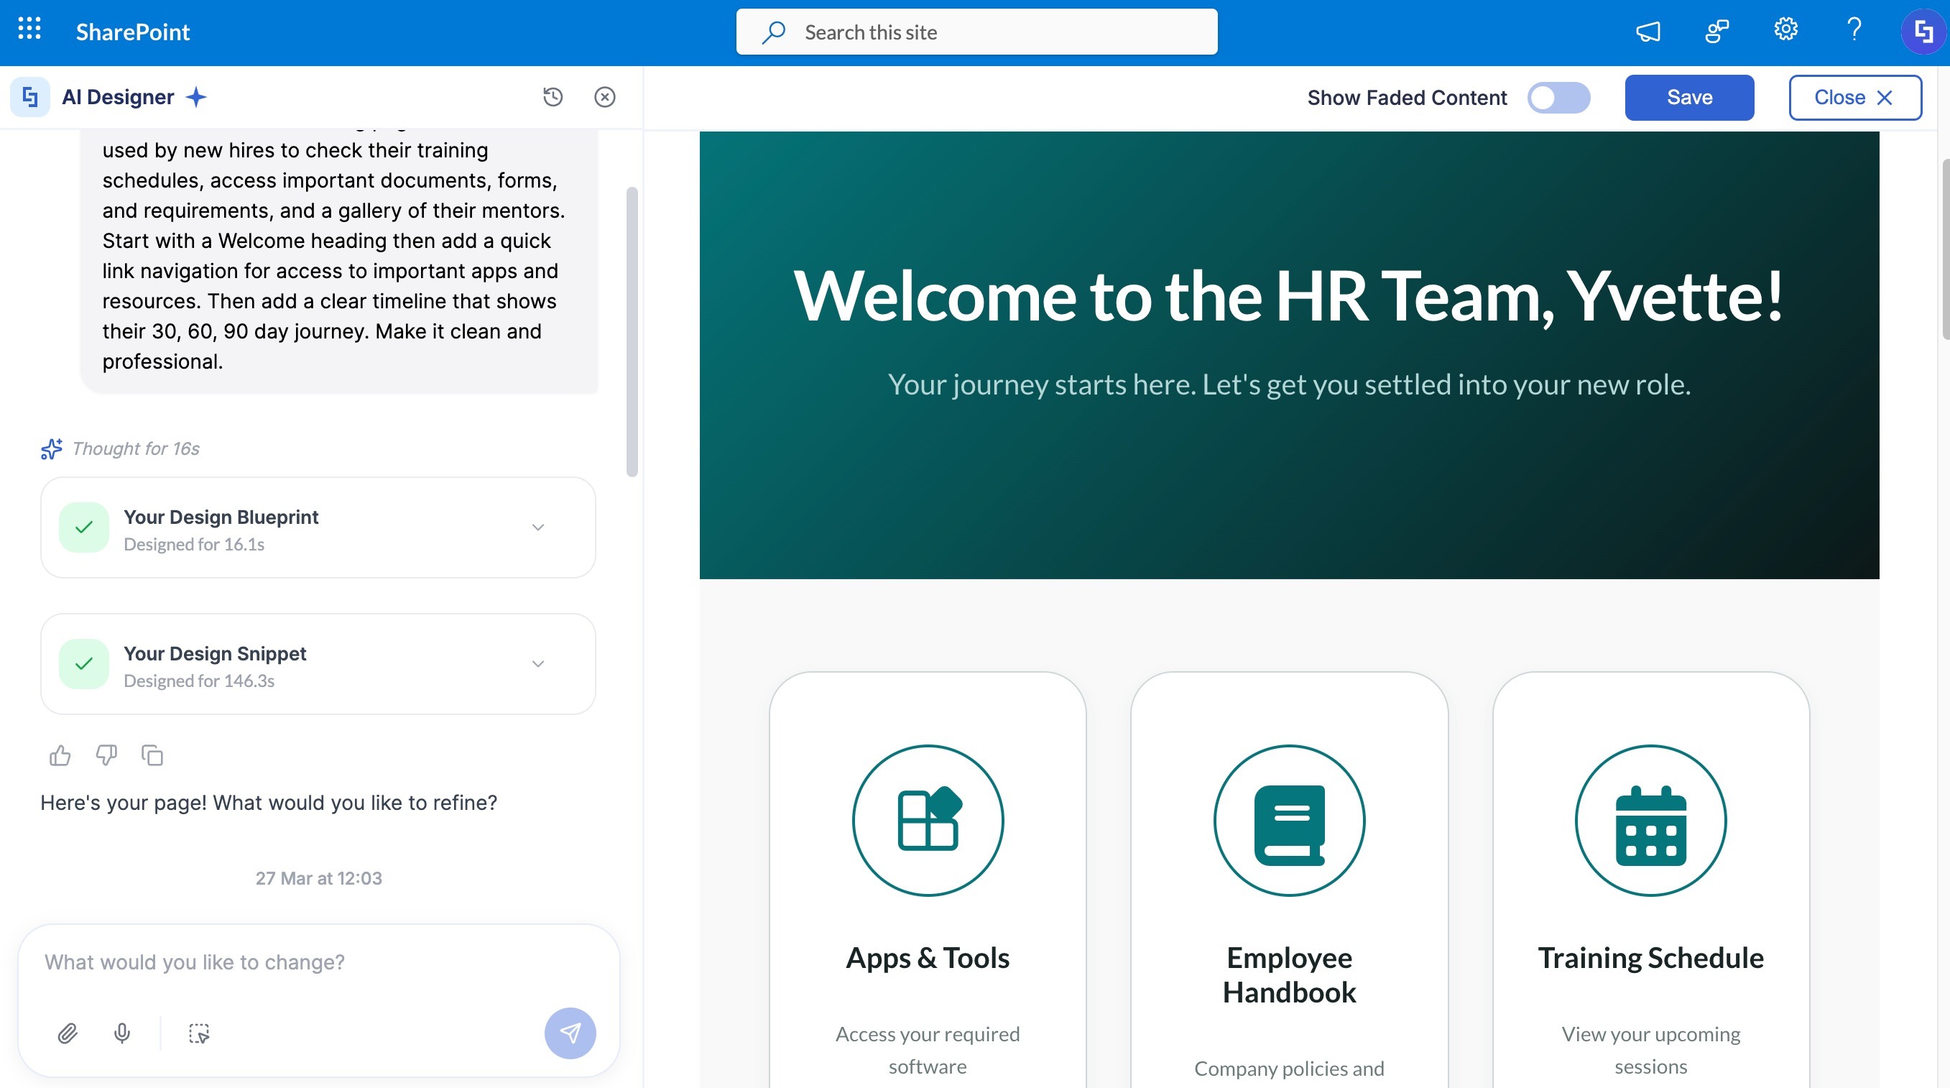Click the thumbs up feedback icon
The width and height of the screenshot is (1950, 1088).
pos(60,755)
